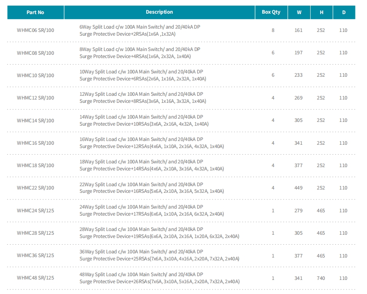Select part number WHMC48 SR/125

click(35, 278)
